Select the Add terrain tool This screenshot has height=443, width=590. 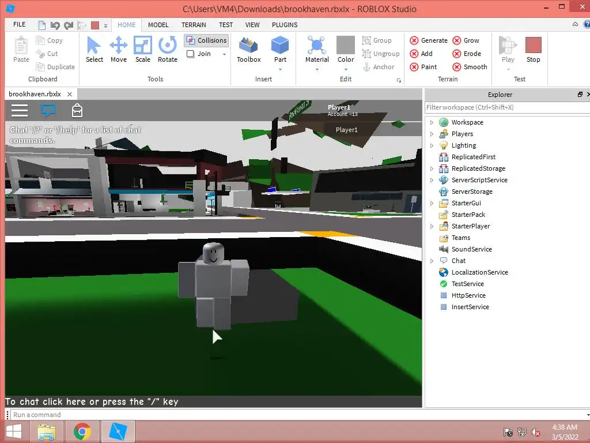click(x=421, y=54)
